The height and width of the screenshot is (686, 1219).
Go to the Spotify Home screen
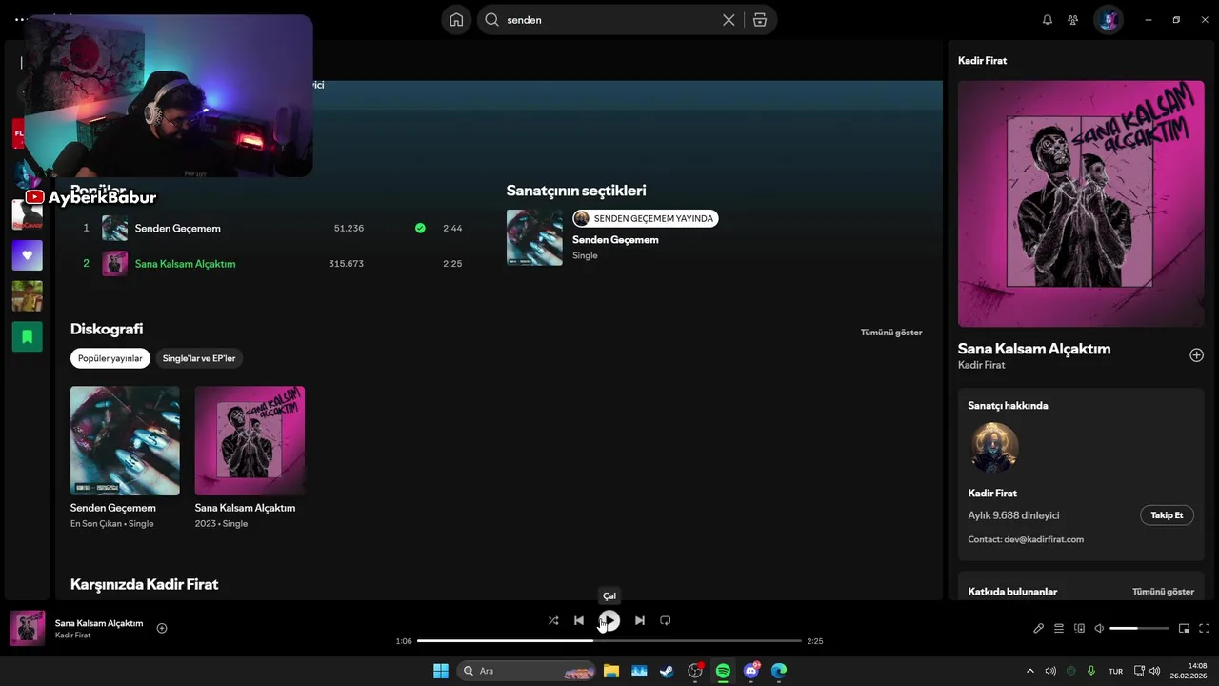(456, 20)
